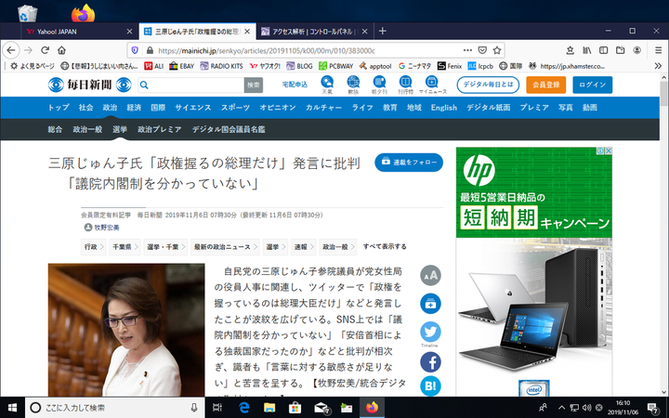Open the 政治プレミア sub-navigation item
Image resolution: width=669 pixels, height=418 pixels.
click(x=160, y=129)
